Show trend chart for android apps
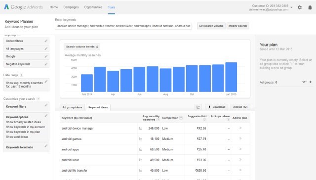Viewport: 316px width, 180px height. coord(141,149)
